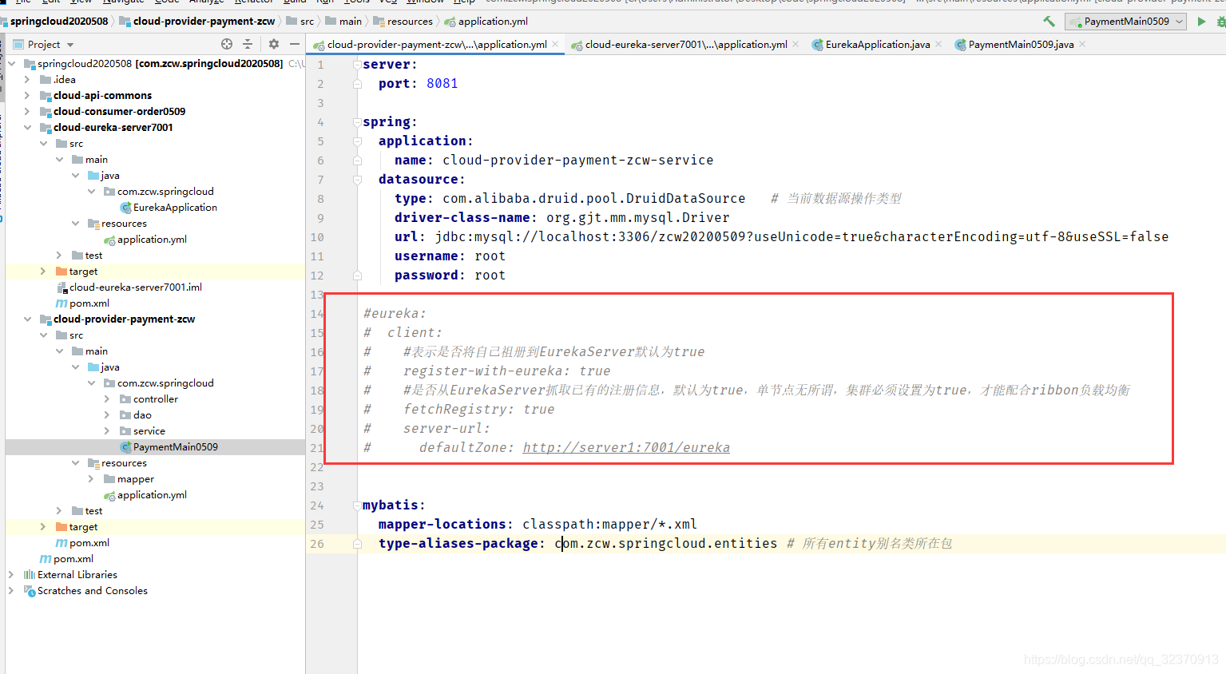
Task: Collapse all in Project panel toolbar
Action: tap(248, 44)
